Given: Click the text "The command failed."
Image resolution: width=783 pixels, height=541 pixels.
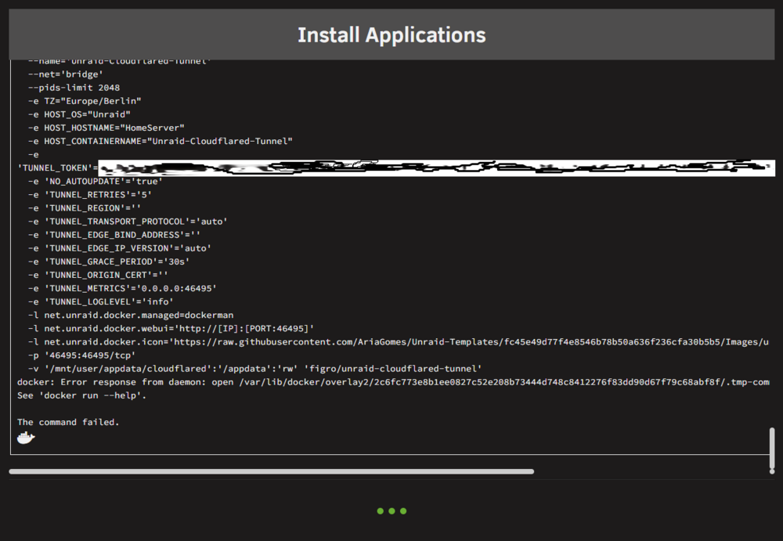Looking at the screenshot, I should point(68,422).
